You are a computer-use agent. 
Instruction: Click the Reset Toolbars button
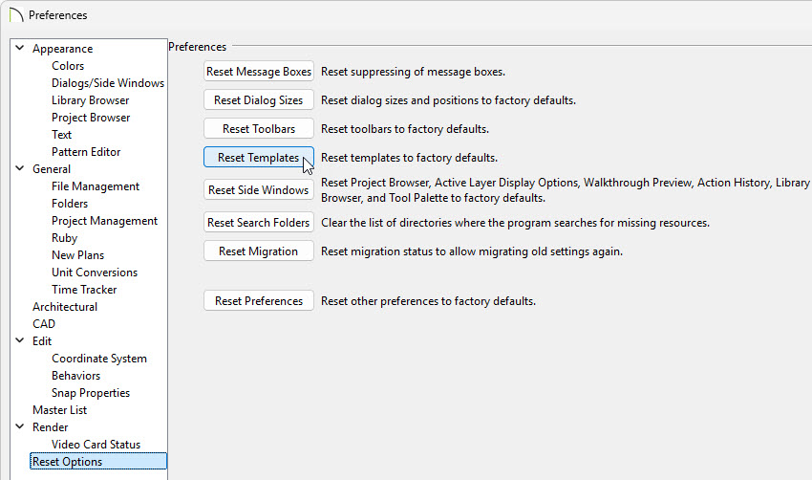point(259,128)
